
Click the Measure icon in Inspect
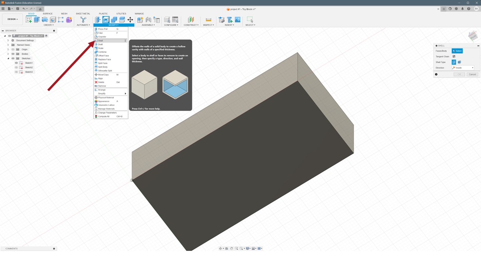(x=208, y=19)
